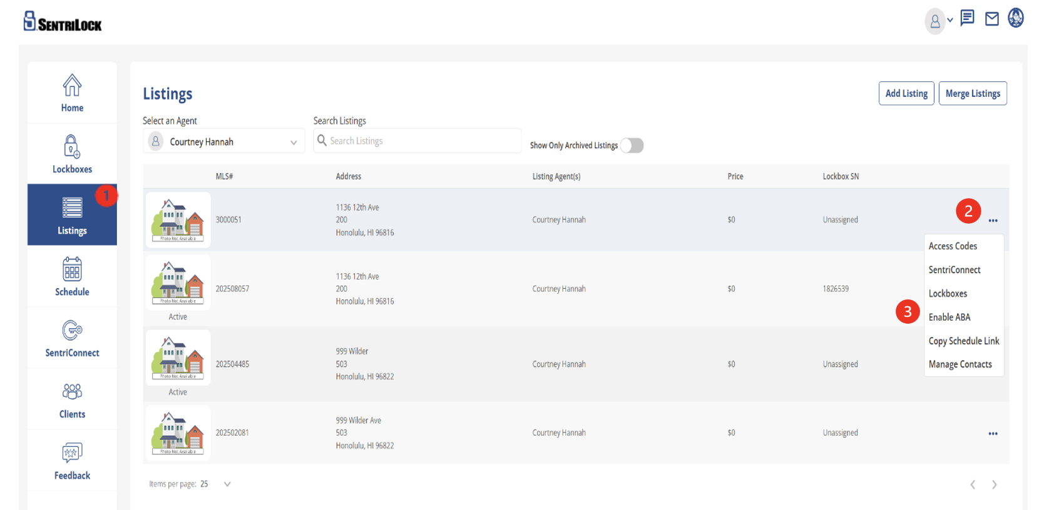Viewport: 1039px width, 510px height.
Task: Open the Feedback page
Action: [72, 461]
